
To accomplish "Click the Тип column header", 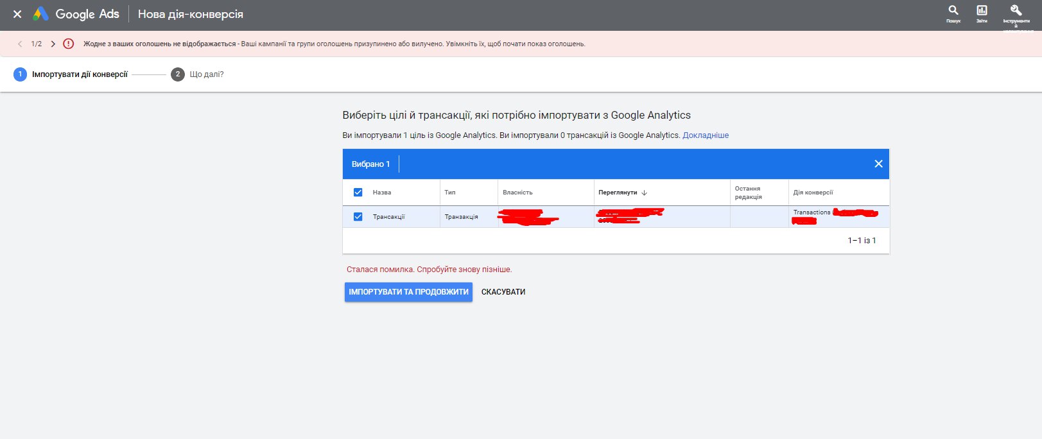I will click(450, 193).
